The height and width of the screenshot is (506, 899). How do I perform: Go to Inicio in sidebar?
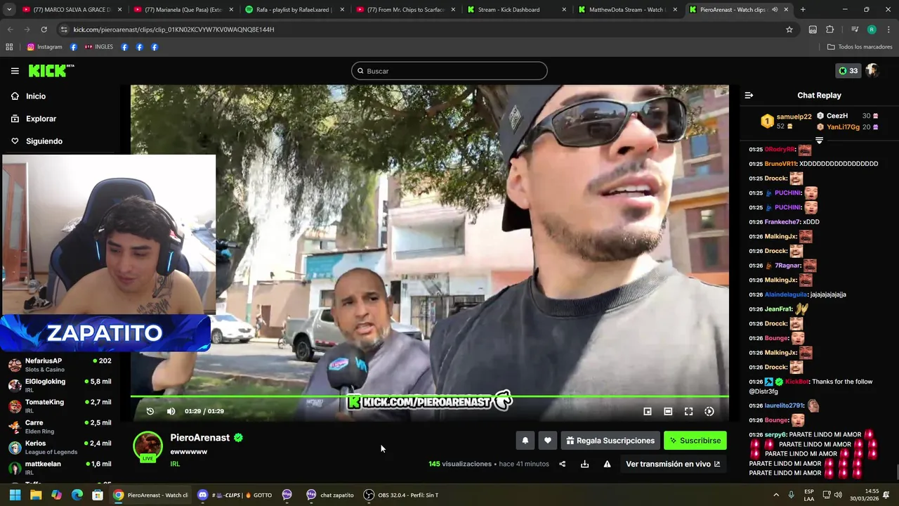(x=36, y=96)
